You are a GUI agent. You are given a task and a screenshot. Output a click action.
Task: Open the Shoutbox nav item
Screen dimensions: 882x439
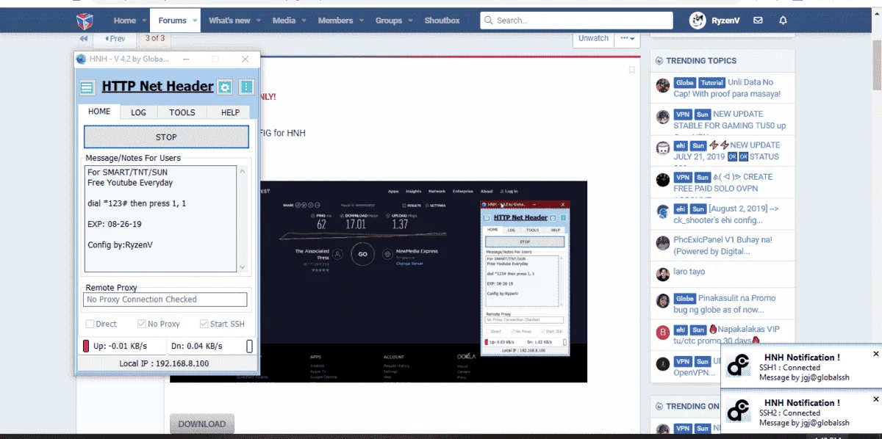pyautogui.click(x=442, y=21)
